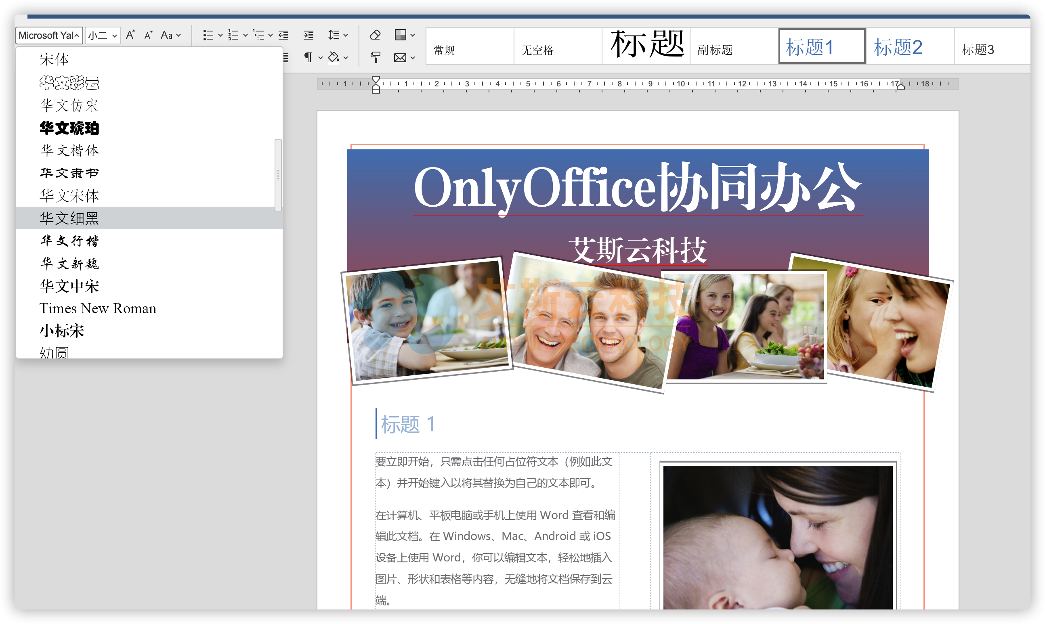Choose 华文隶书 from the font list
Screen dimensions: 1045x624
[x=149, y=173]
